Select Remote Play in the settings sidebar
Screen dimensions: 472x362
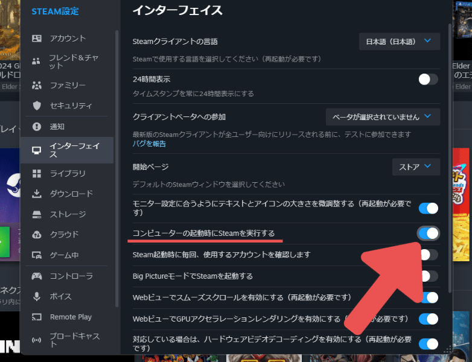(67, 317)
